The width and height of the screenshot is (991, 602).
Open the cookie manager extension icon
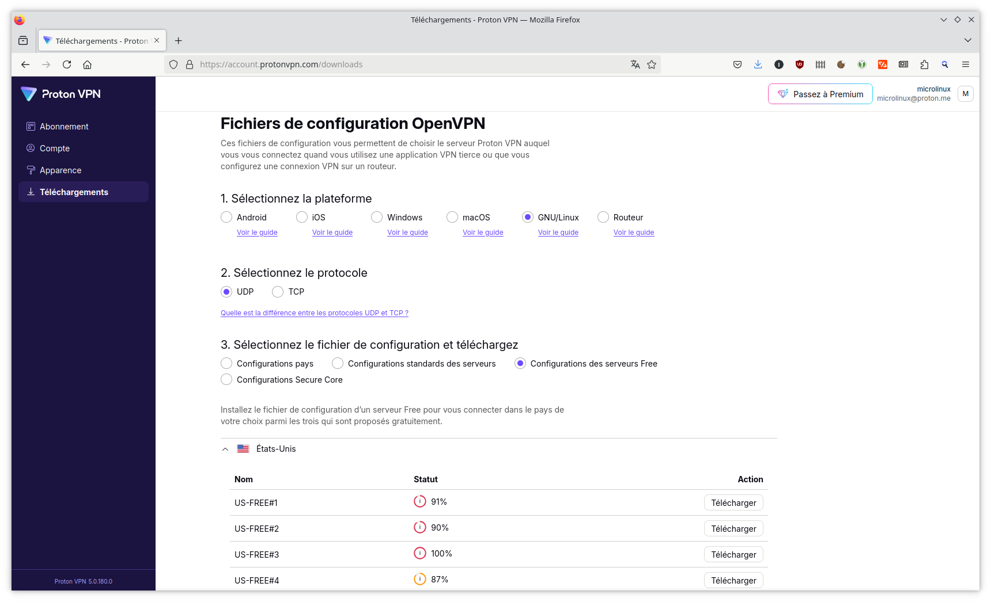pyautogui.click(x=841, y=64)
